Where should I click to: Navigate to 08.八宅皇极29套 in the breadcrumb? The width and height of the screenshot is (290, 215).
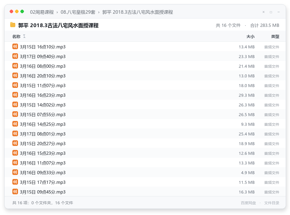tap(78, 12)
